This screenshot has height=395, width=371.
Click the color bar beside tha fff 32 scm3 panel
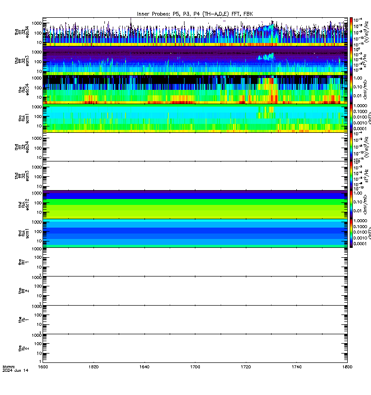point(351,61)
